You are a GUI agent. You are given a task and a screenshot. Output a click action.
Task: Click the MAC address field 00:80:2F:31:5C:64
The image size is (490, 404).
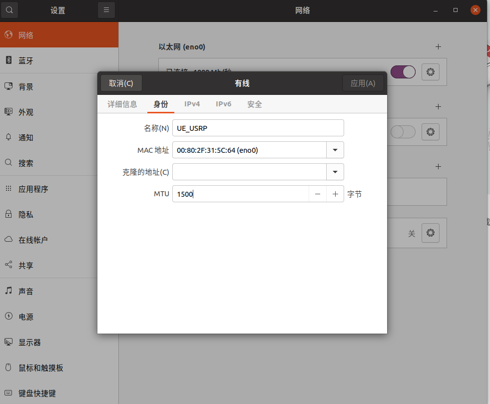tap(249, 150)
